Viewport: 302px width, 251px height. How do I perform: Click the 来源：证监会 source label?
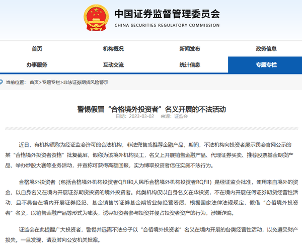click(173, 117)
